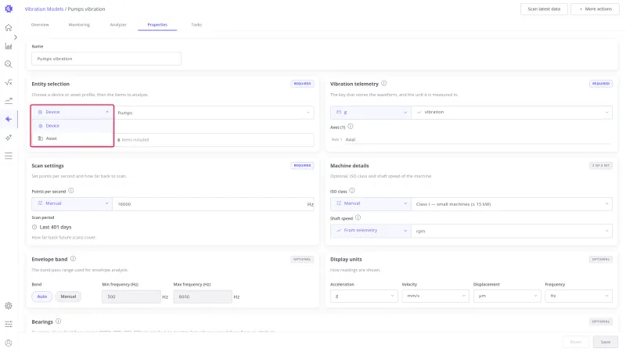626x352 pixels.
Task: Click the Name field containing Pumps vibration
Action: 106,59
